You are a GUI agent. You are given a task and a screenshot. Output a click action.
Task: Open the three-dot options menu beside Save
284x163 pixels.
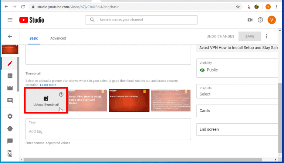tap(266, 36)
